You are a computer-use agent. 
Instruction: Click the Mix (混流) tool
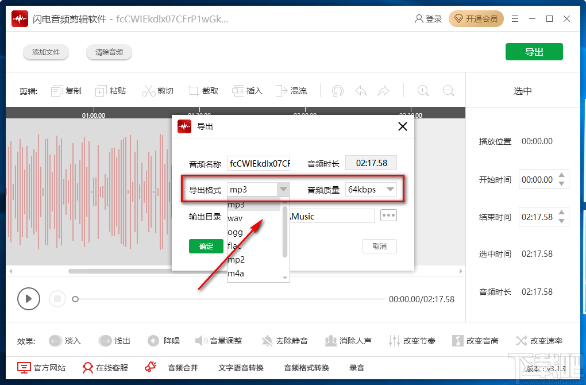pyautogui.click(x=291, y=91)
